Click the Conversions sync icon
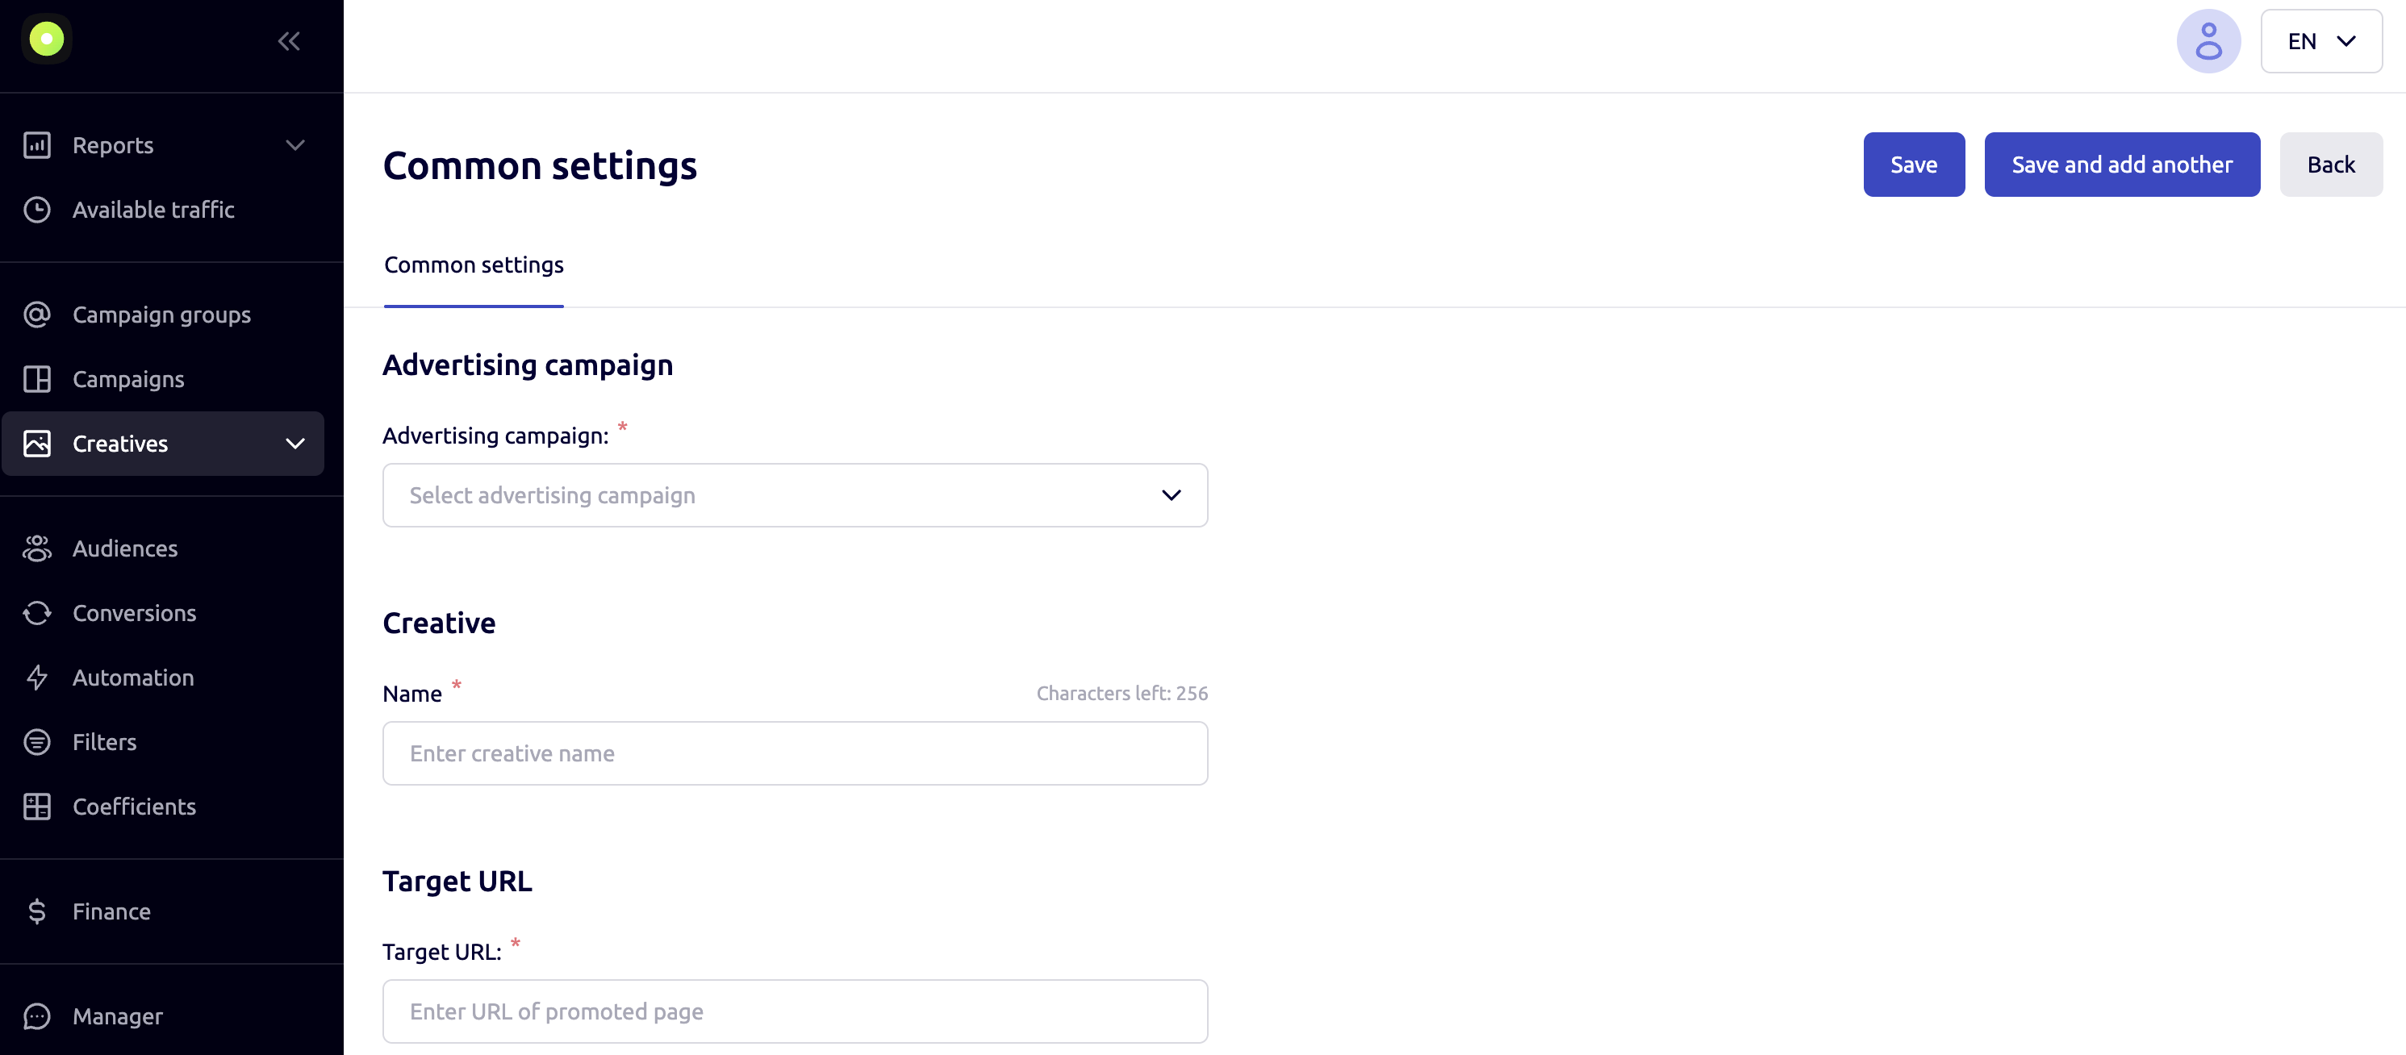Image resolution: width=2406 pixels, height=1055 pixels. tap(37, 612)
